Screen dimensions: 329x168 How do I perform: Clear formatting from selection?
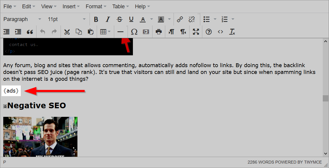coord(232,32)
